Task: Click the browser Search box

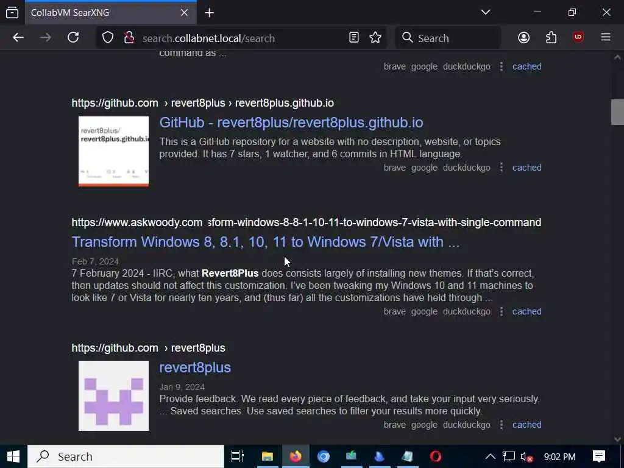Action: pyautogui.click(x=448, y=38)
